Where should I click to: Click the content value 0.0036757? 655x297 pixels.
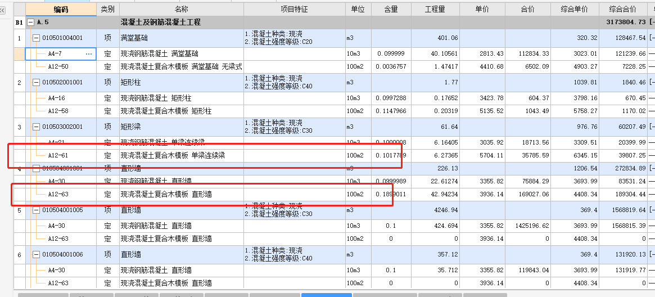tap(391, 66)
